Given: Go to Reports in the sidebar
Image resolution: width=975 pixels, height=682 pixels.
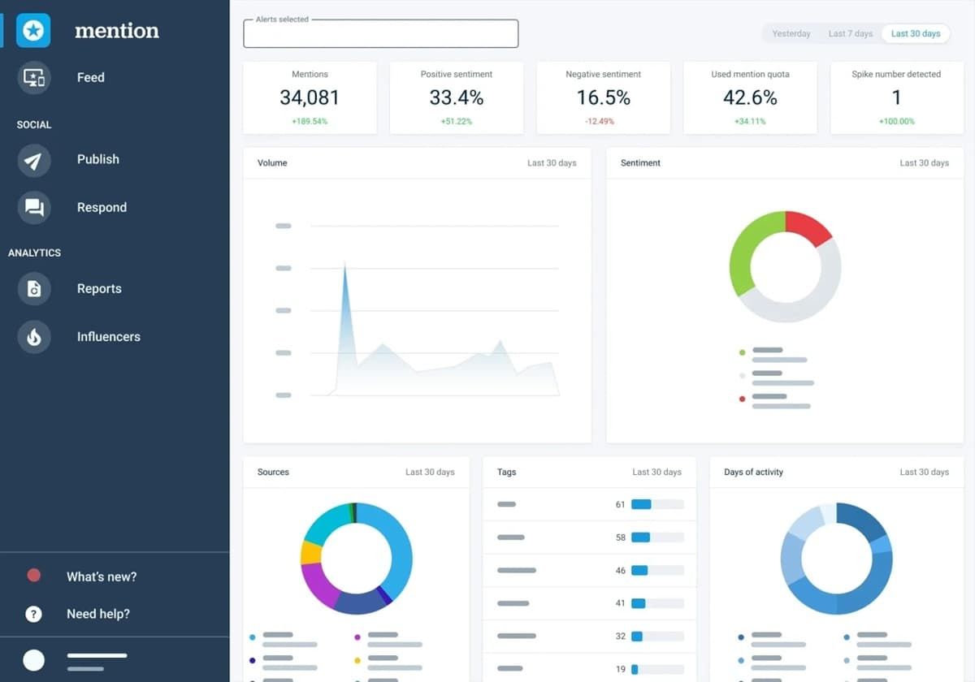Looking at the screenshot, I should tap(99, 289).
